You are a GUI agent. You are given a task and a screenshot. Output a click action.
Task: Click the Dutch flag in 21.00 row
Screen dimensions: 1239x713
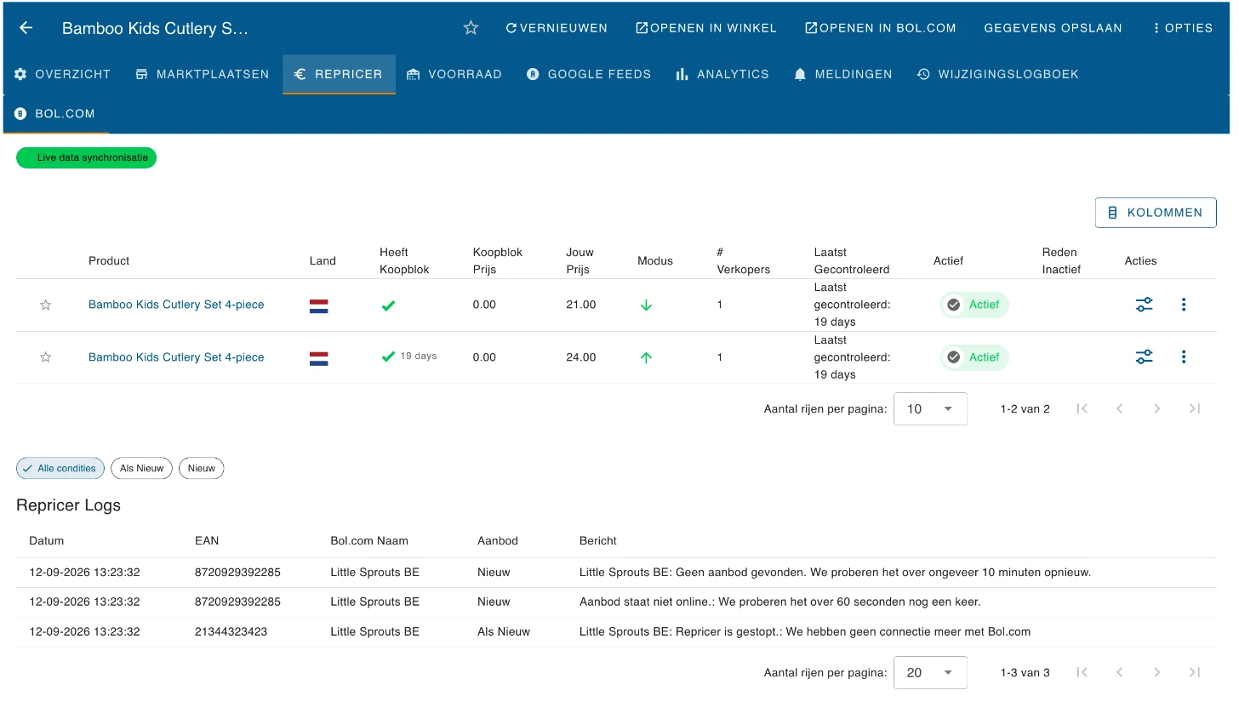(319, 305)
